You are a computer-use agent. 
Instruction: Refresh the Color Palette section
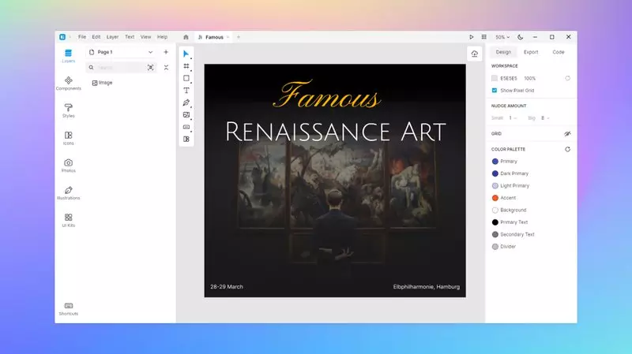[x=567, y=149]
